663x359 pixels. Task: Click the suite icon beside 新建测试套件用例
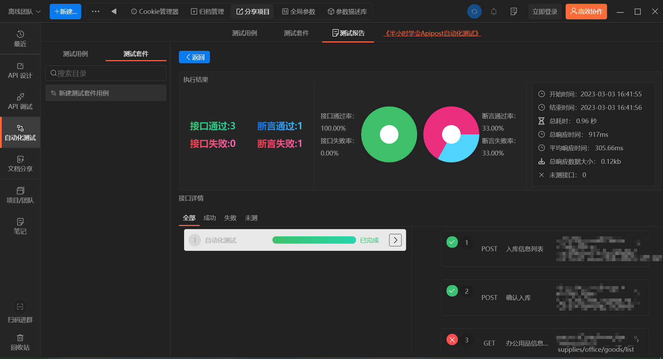coord(54,93)
